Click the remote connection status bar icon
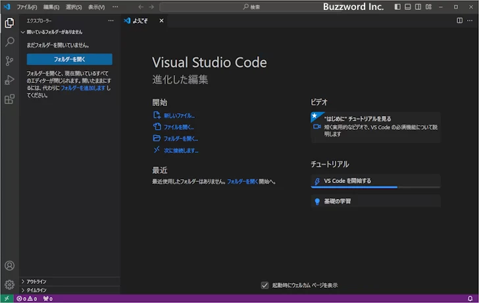 [x=7, y=299]
